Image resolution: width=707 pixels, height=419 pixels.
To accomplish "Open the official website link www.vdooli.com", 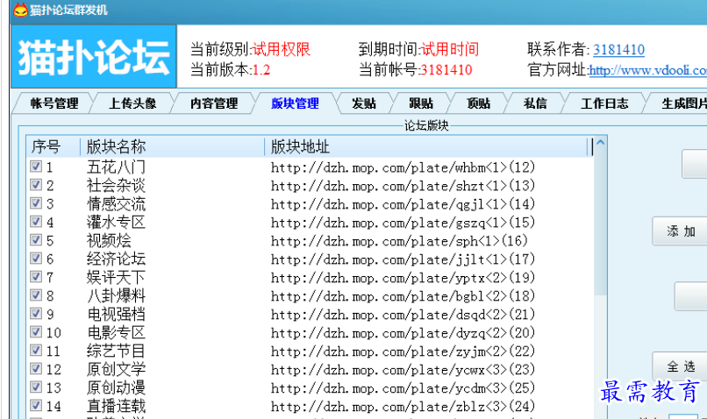I will [648, 70].
